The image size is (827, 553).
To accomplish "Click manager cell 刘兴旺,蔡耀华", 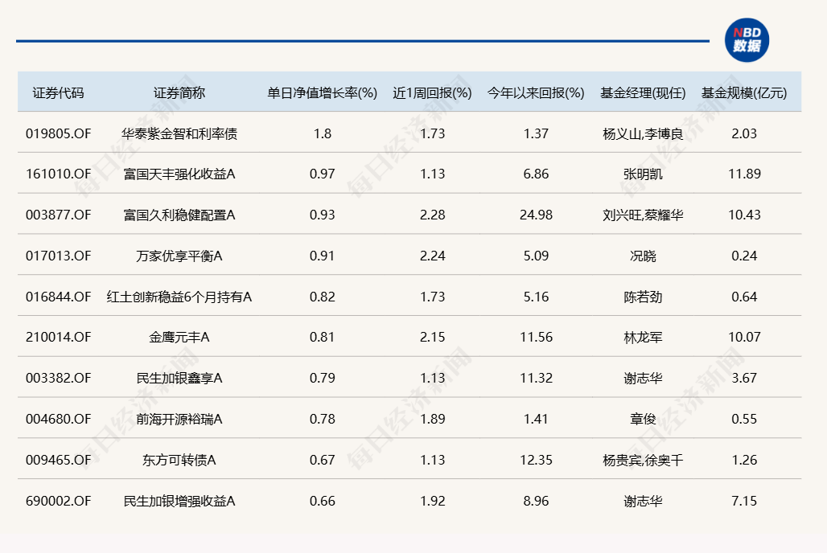I will pos(643,215).
